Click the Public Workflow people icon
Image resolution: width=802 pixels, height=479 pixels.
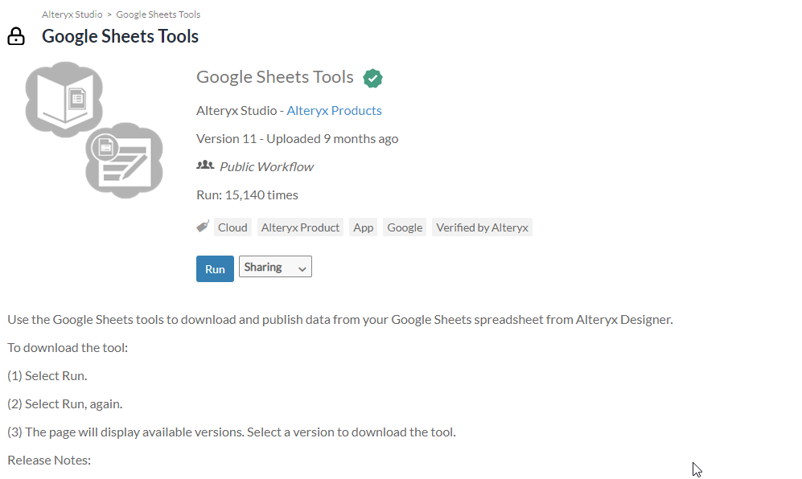pyautogui.click(x=205, y=166)
